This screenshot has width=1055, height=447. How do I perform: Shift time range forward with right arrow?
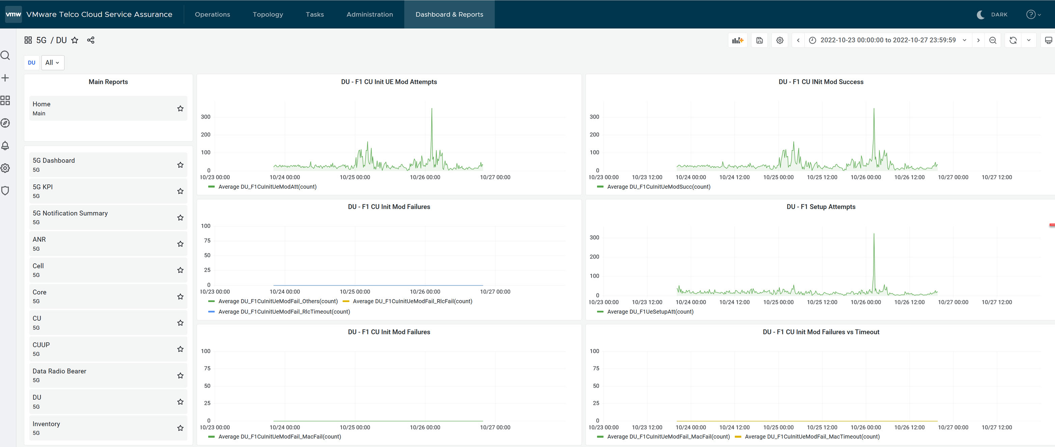coord(978,40)
